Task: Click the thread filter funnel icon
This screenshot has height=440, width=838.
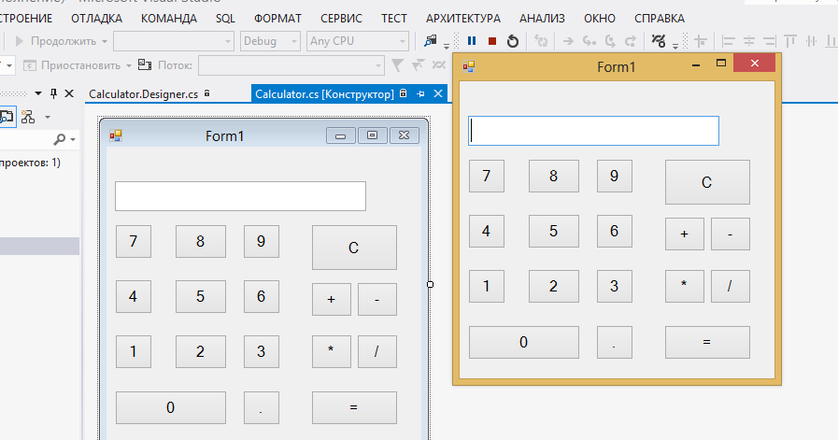Action: [397, 65]
